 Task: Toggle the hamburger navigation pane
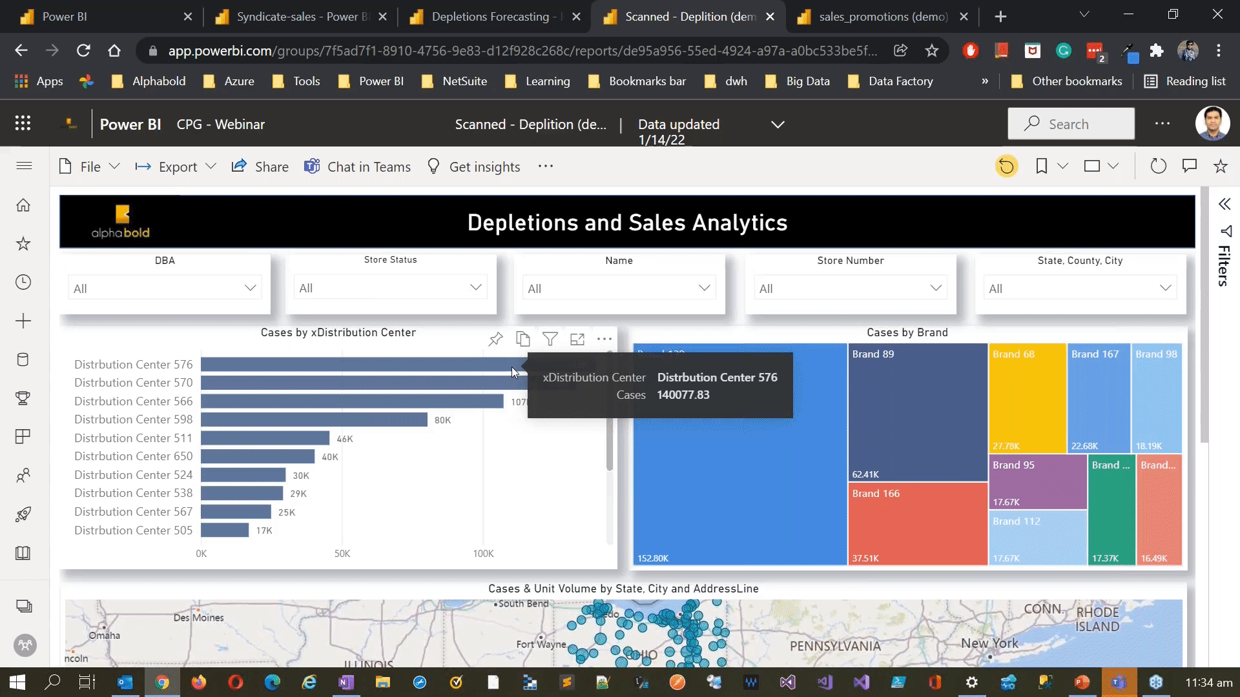(x=24, y=166)
